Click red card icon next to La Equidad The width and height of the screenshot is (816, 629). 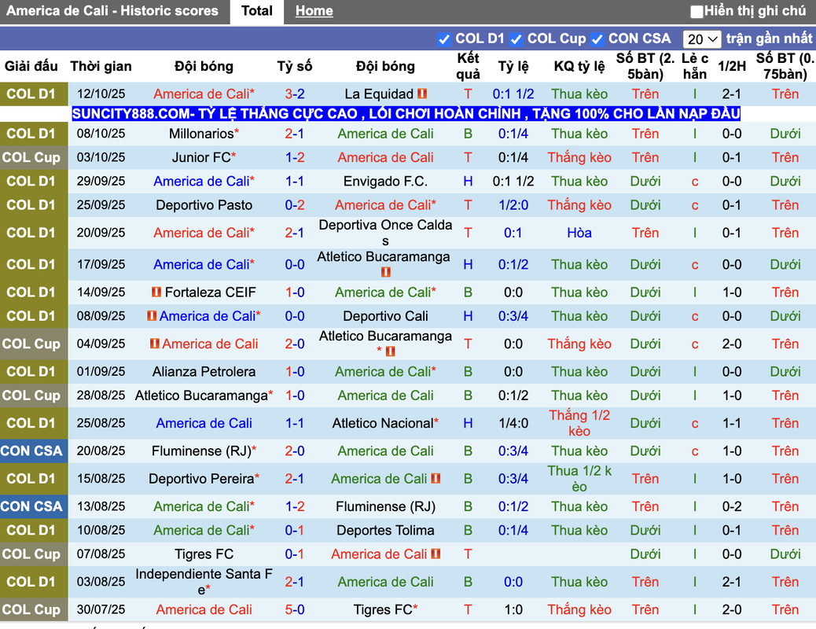[422, 94]
